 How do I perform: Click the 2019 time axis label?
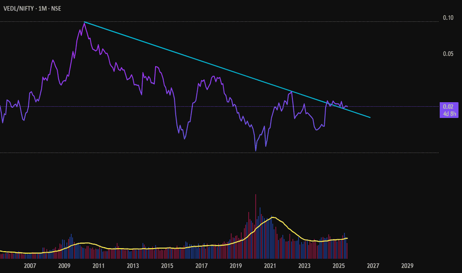pos(236,266)
